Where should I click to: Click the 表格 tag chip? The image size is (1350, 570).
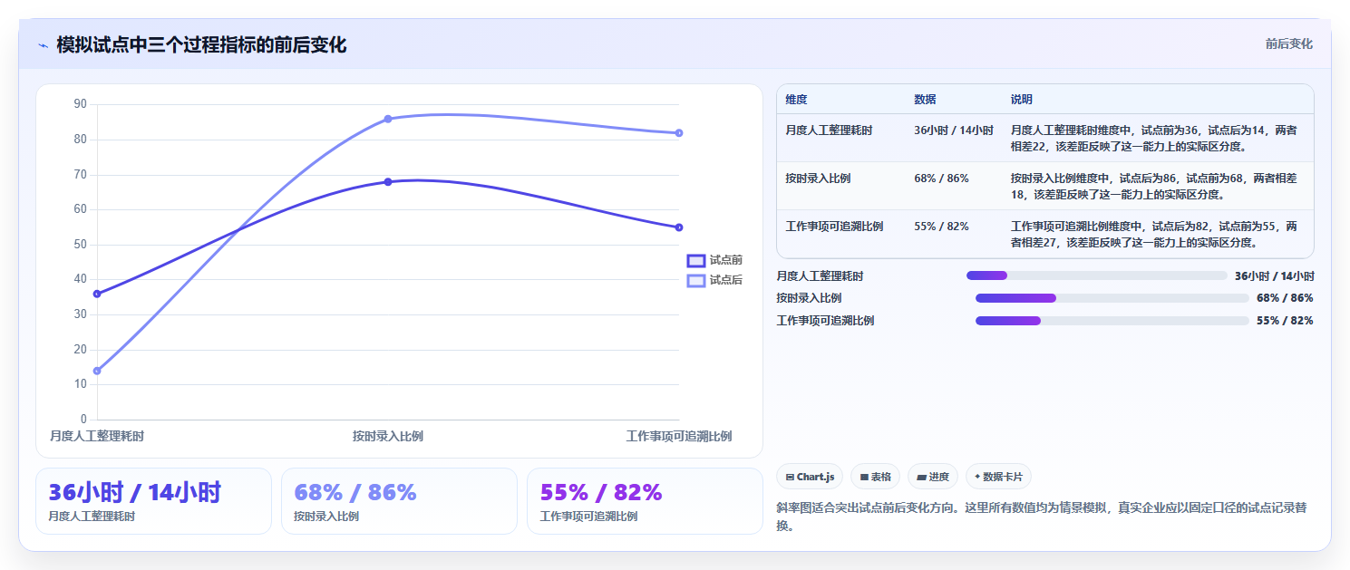pyautogui.click(x=875, y=477)
